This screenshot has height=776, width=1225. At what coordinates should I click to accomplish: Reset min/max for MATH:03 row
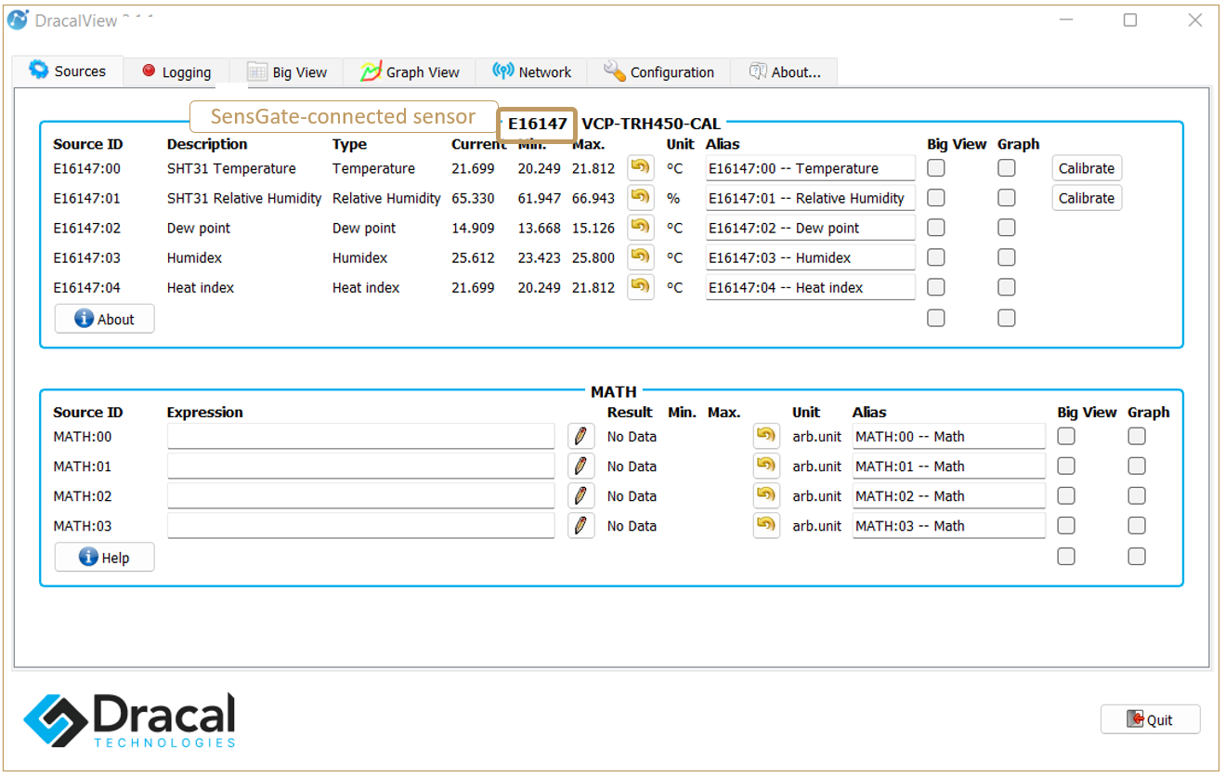766,526
